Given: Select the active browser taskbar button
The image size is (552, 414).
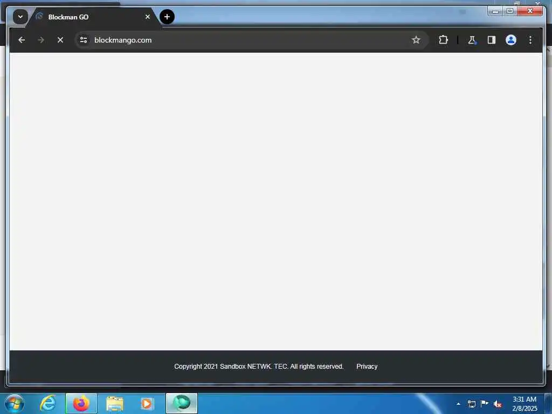Looking at the screenshot, I should click(182, 403).
